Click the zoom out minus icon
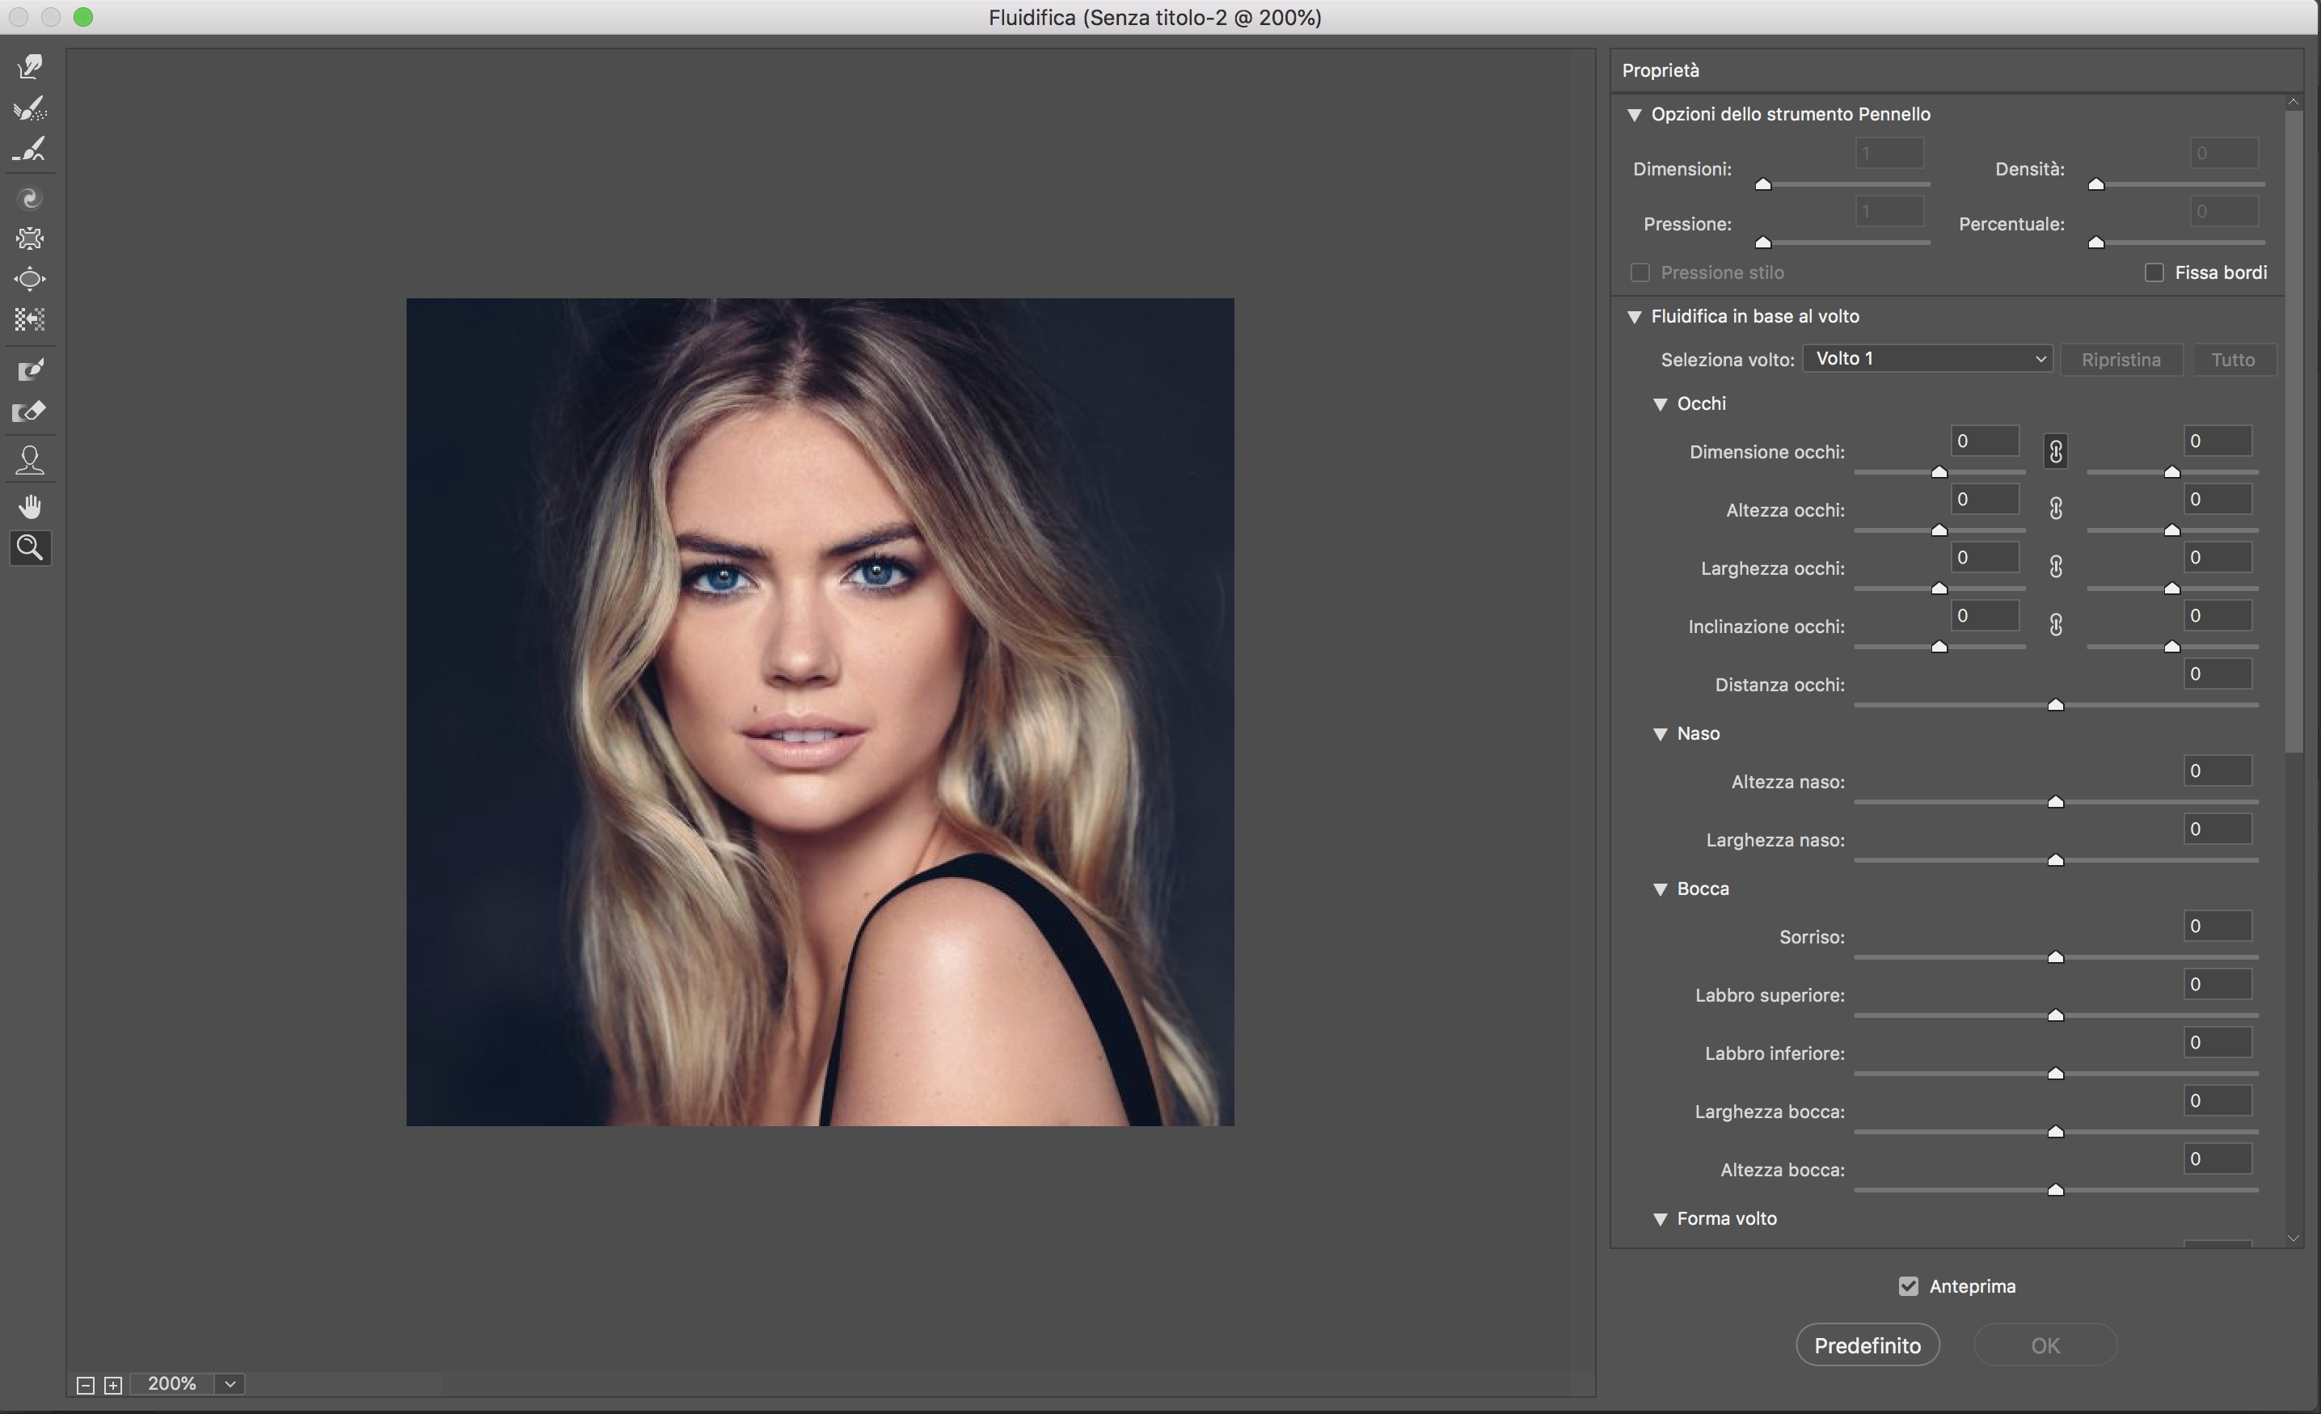 (x=85, y=1385)
